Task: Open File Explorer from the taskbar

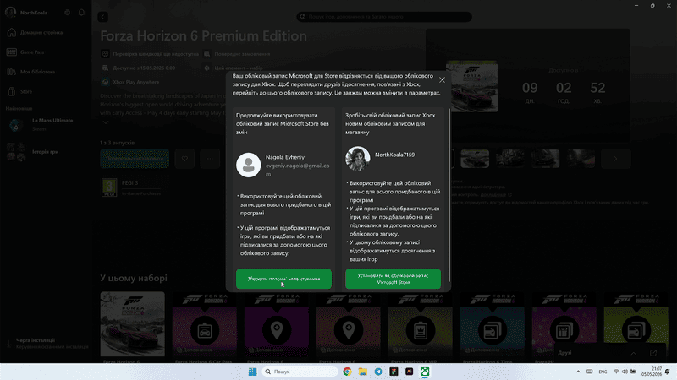Action: click(x=363, y=372)
